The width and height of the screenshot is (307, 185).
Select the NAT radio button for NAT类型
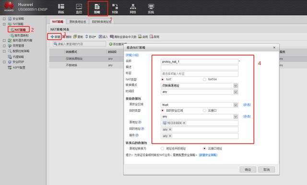[162, 80]
